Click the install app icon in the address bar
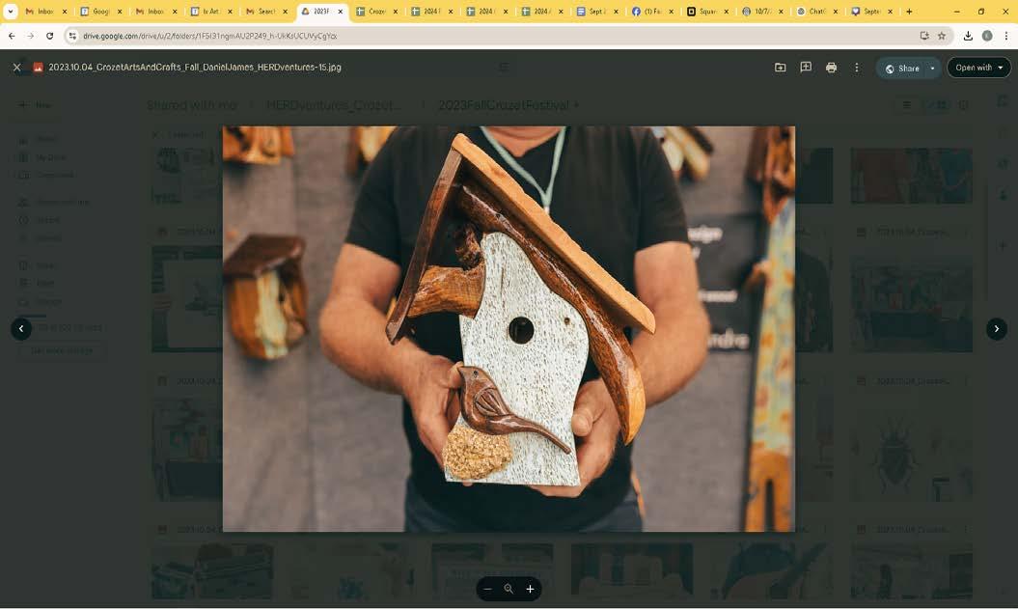This screenshot has height=609, width=1018. 924,36
